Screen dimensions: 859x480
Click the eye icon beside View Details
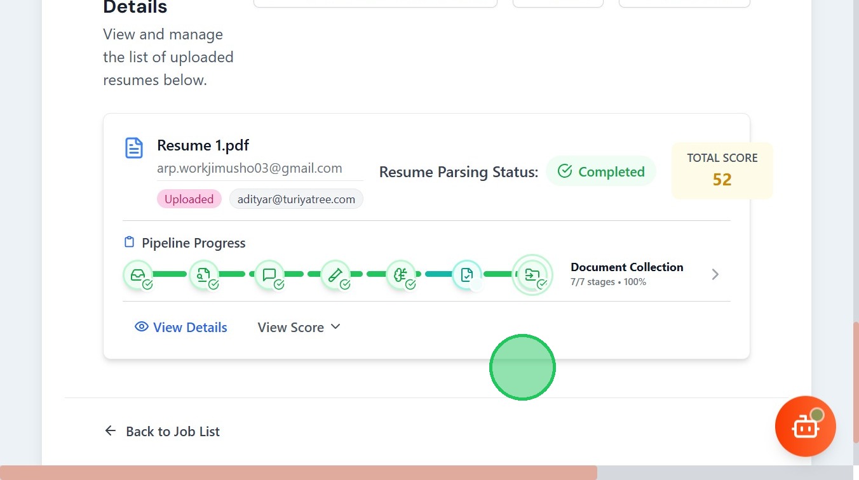142,327
